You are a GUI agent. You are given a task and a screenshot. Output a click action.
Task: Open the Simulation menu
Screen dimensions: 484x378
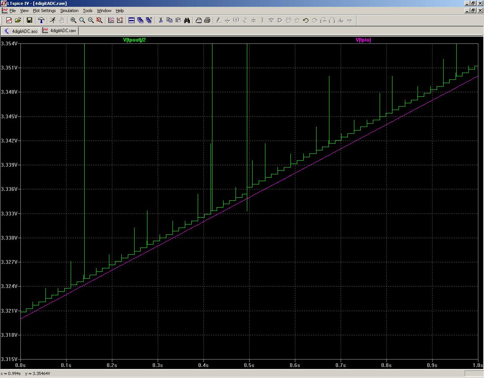(x=70, y=11)
